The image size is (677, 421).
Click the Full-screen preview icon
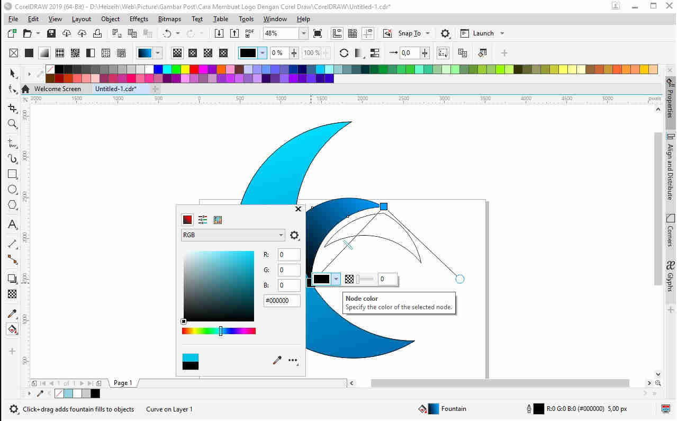point(318,33)
